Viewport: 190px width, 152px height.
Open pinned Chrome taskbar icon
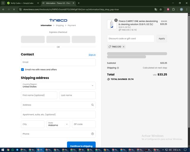click(x=8, y=150)
